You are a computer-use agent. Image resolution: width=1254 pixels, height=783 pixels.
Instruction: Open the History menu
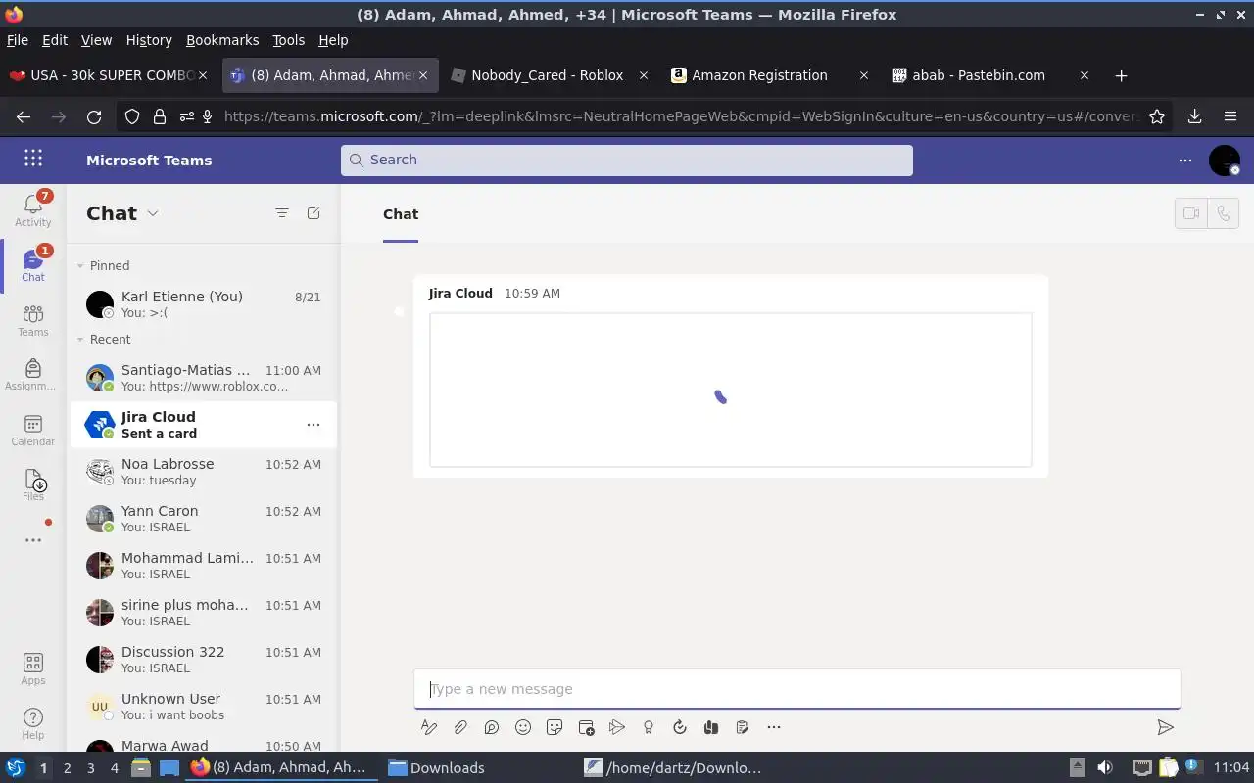coord(149,40)
